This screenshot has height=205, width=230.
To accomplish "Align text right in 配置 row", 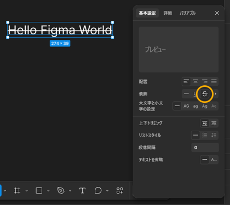I will pyautogui.click(x=205, y=81).
